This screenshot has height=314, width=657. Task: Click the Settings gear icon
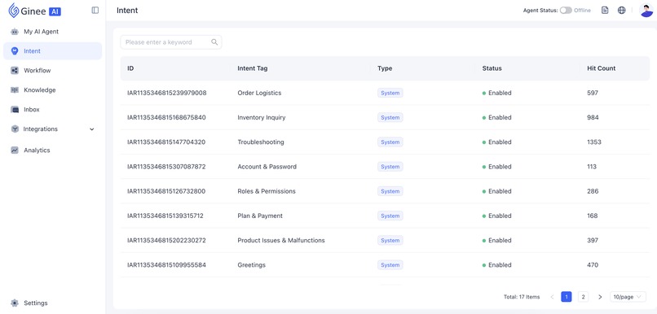point(15,303)
